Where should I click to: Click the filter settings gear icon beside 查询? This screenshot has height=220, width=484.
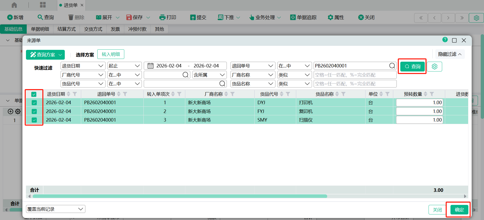click(434, 66)
